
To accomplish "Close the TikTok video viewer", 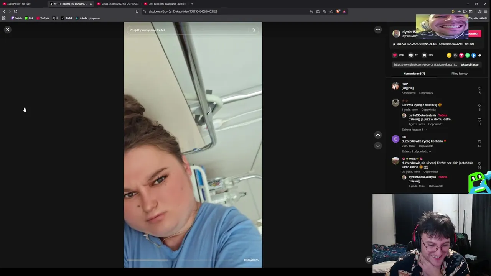I will coord(7,30).
